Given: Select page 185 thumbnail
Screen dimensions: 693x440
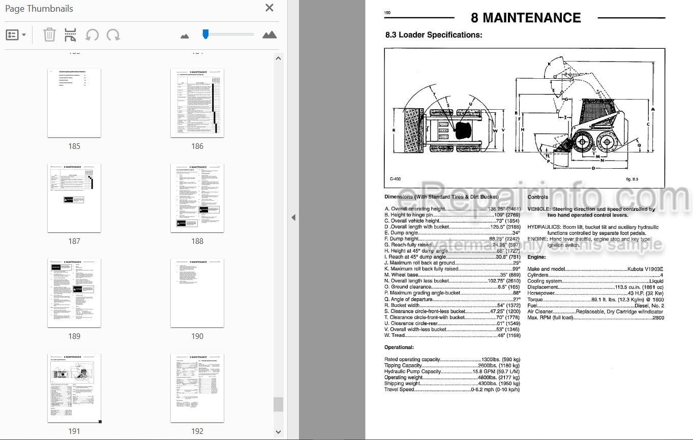Looking at the screenshot, I should click(74, 103).
